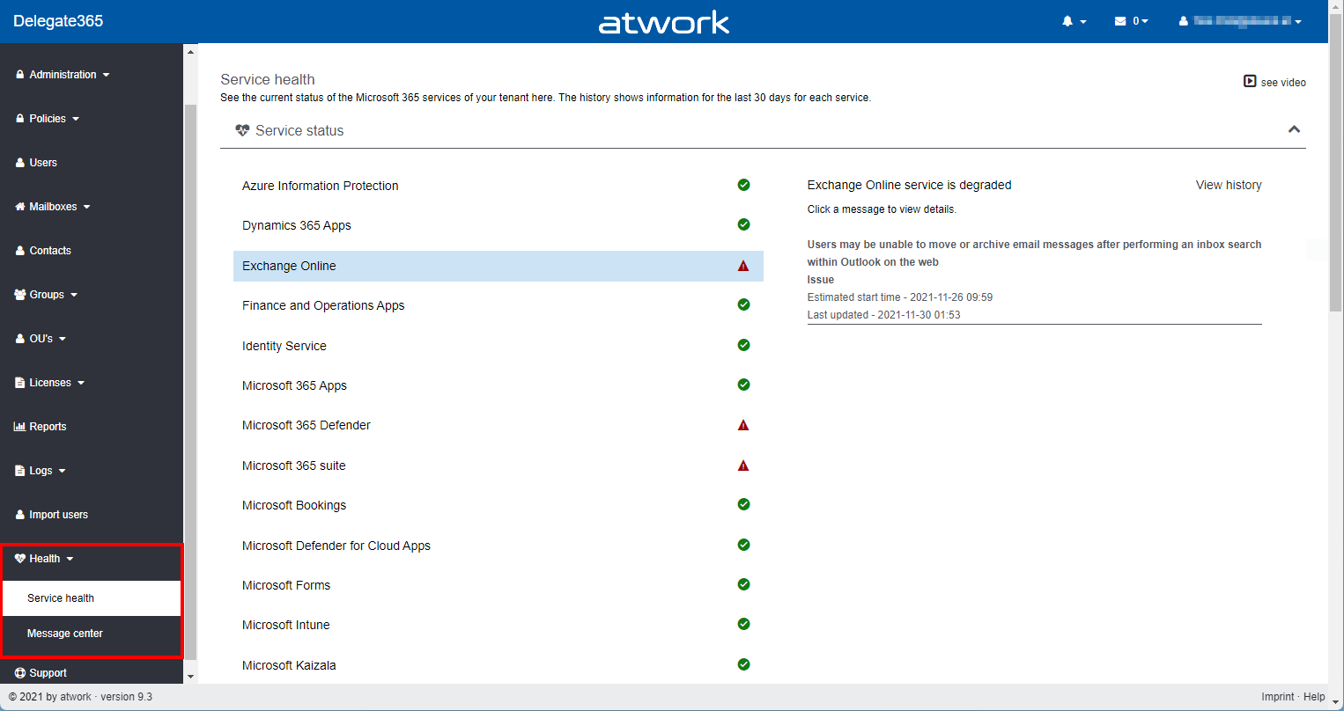Open the user account dropdown
Screen dimensions: 1344x711
click(x=1242, y=21)
